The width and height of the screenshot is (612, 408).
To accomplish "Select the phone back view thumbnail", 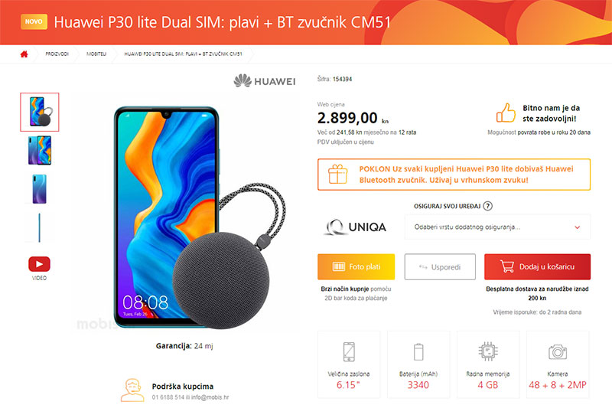I will point(40,189).
